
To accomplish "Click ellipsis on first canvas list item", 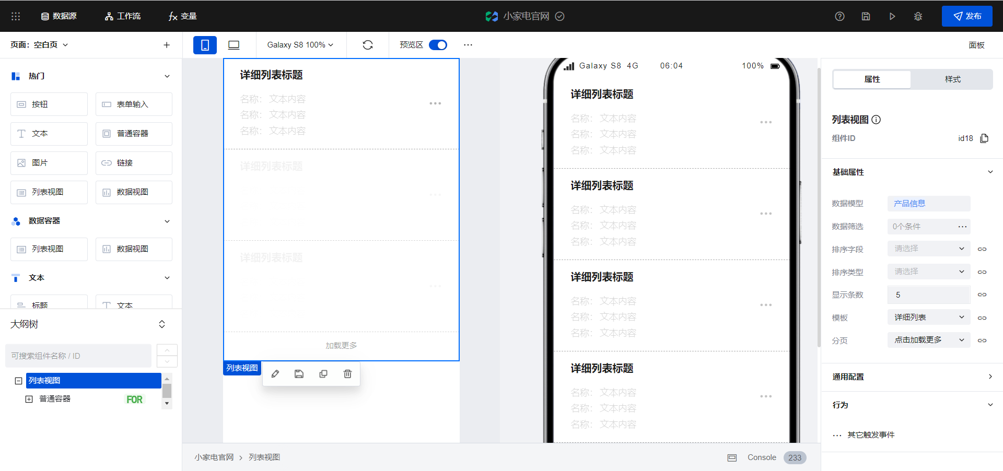I will 435,103.
